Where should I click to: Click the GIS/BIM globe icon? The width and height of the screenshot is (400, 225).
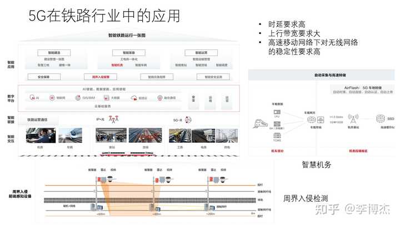(x=78, y=98)
